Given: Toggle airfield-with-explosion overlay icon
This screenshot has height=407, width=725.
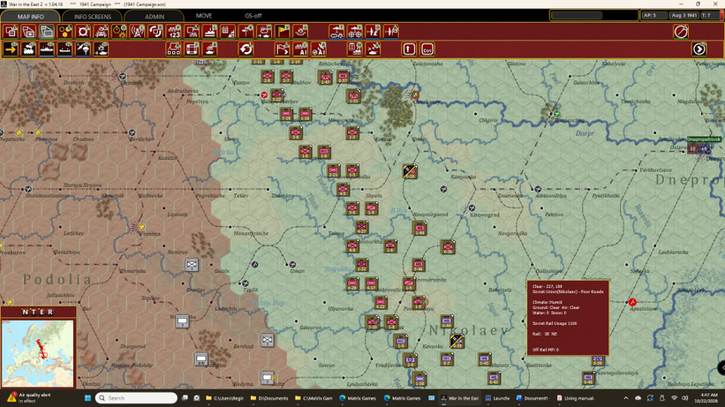Looking at the screenshot, I should click(336, 32).
